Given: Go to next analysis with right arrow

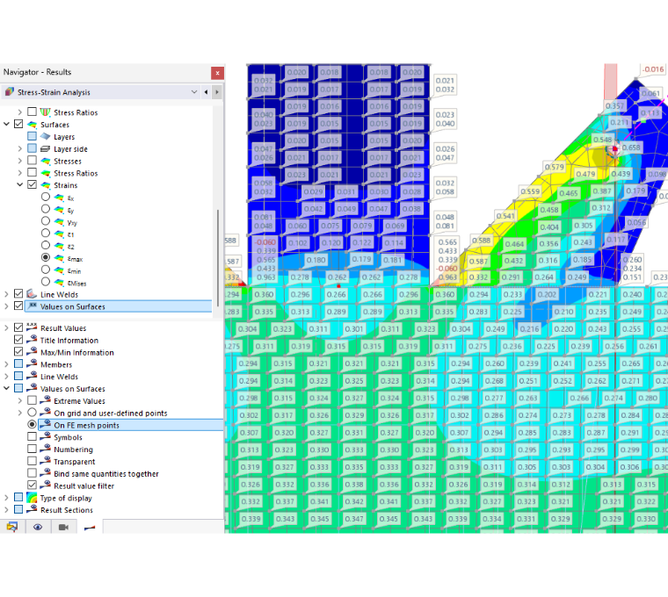Looking at the screenshot, I should click(x=217, y=92).
